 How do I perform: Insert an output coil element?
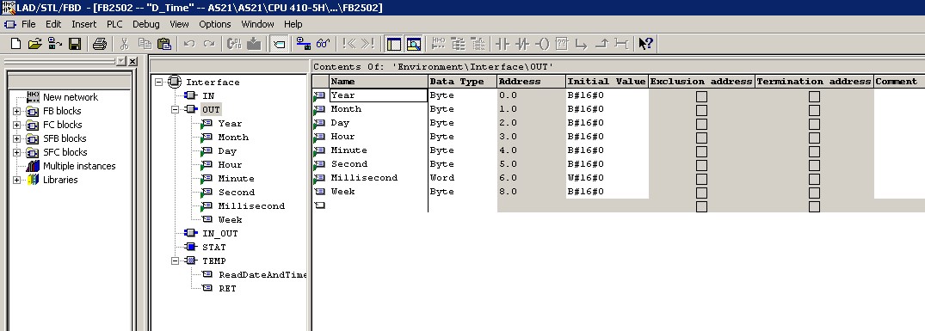click(x=541, y=44)
